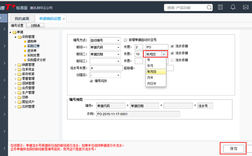Open the 编号方式 dropdown

[118, 40]
